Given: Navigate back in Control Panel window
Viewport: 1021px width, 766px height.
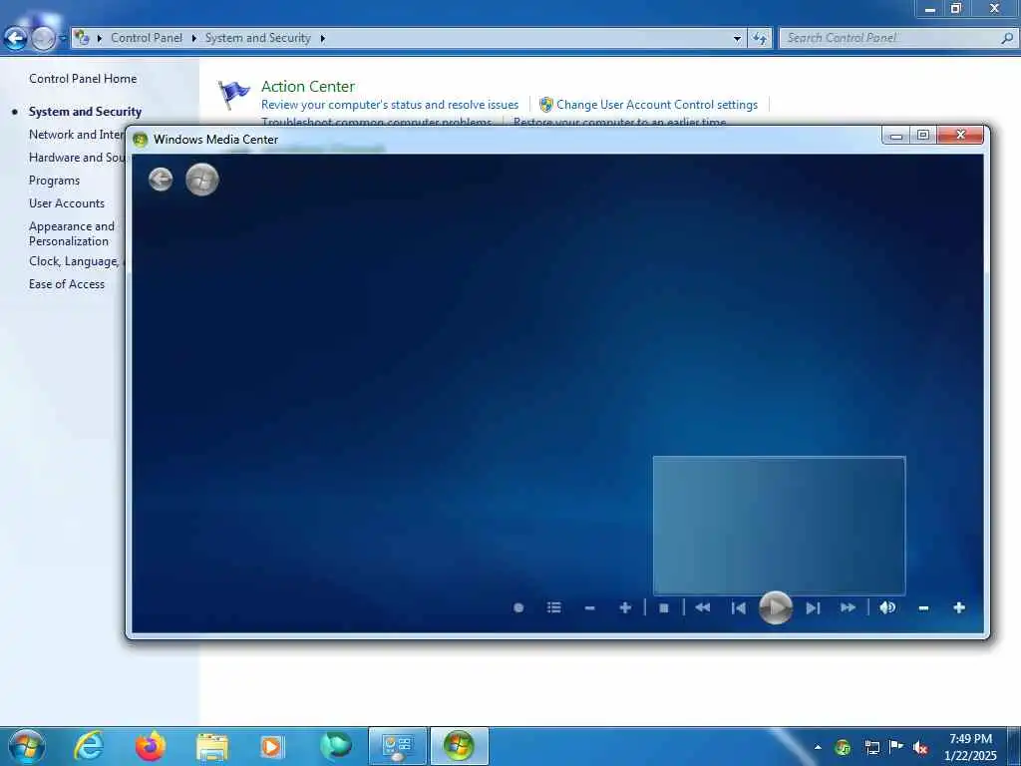Looking at the screenshot, I should [x=15, y=39].
